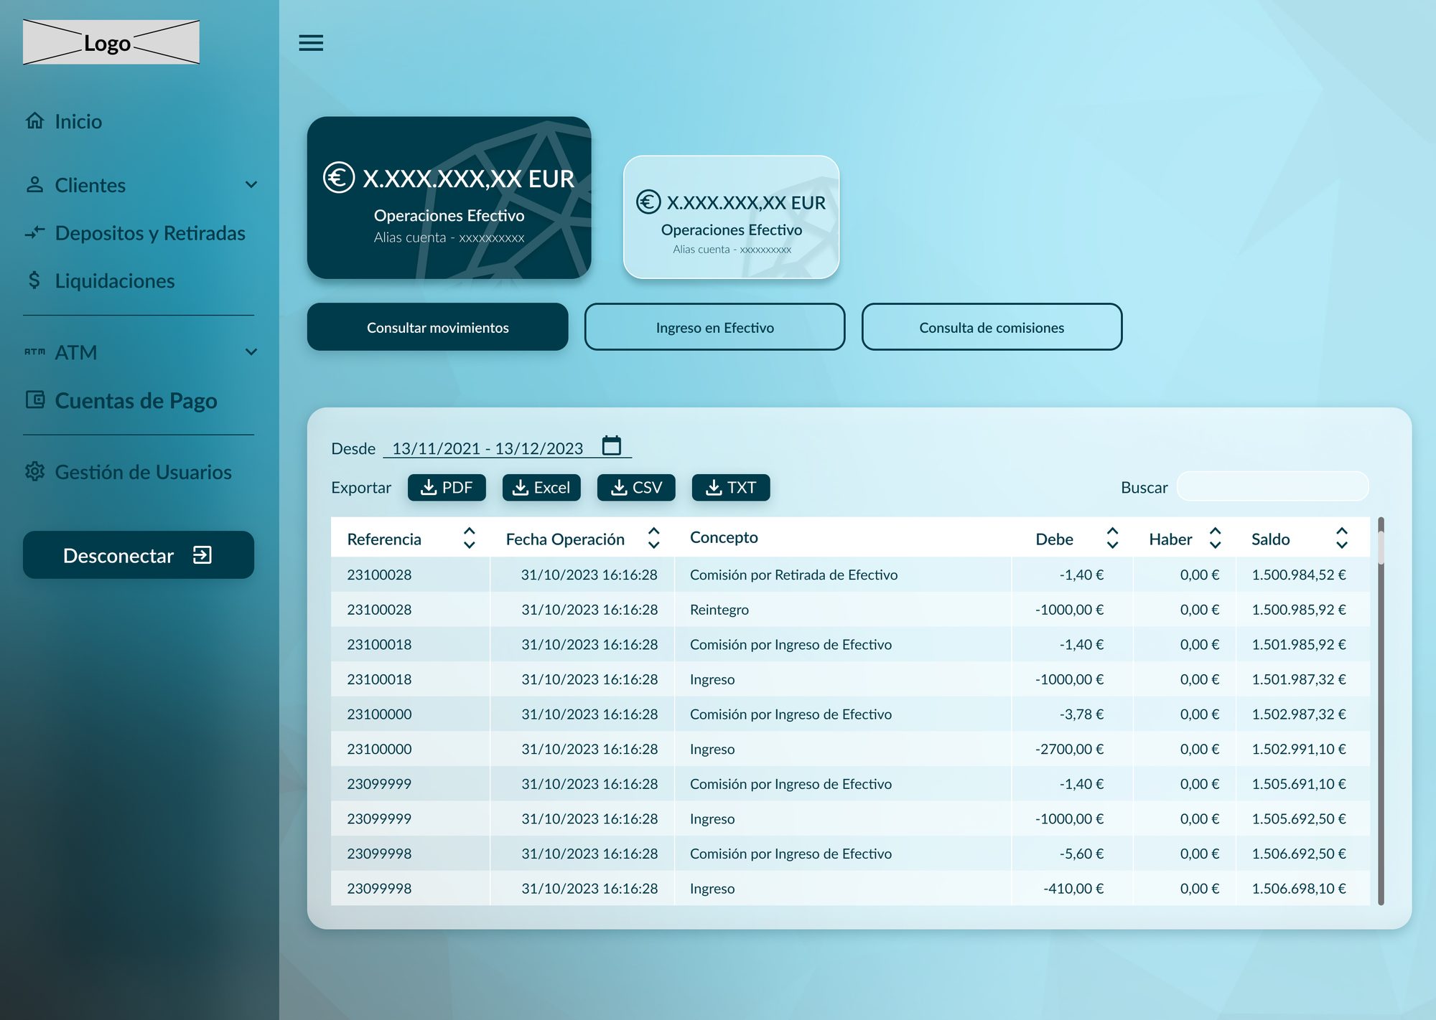
Task: Open the hamburger menu icon
Action: click(311, 43)
